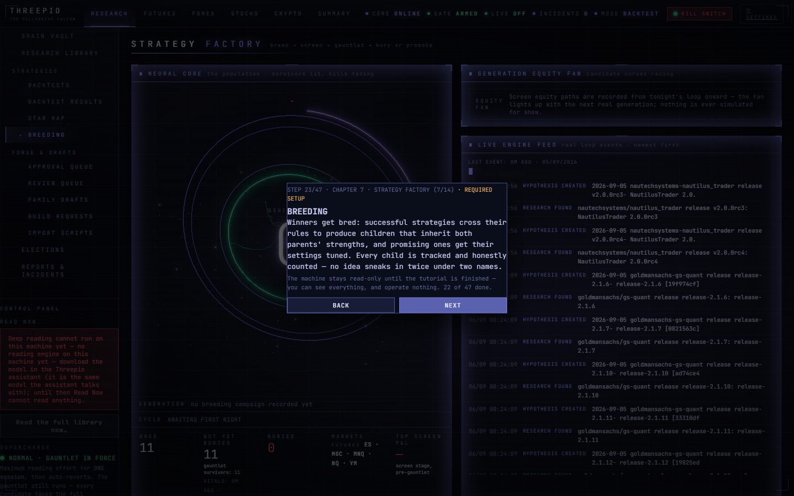Open the FOREX tab
This screenshot has width=794, height=496.
pyautogui.click(x=203, y=14)
